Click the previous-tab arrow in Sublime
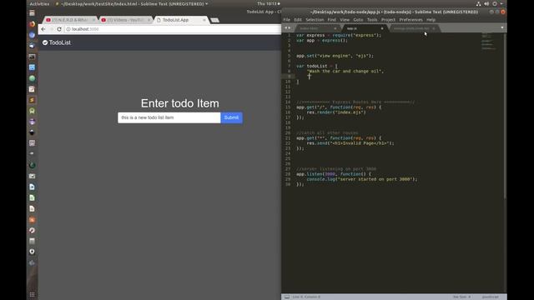Screen dimensions: 534x300 (x=285, y=27)
